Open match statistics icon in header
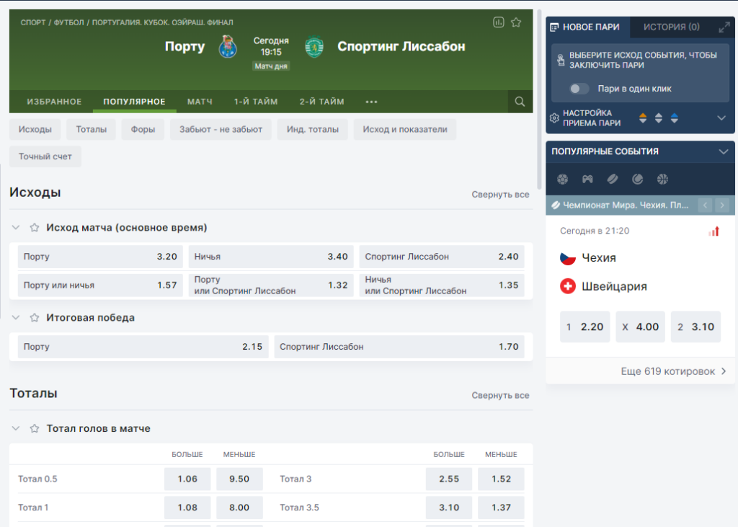The width and height of the screenshot is (738, 527). point(499,22)
